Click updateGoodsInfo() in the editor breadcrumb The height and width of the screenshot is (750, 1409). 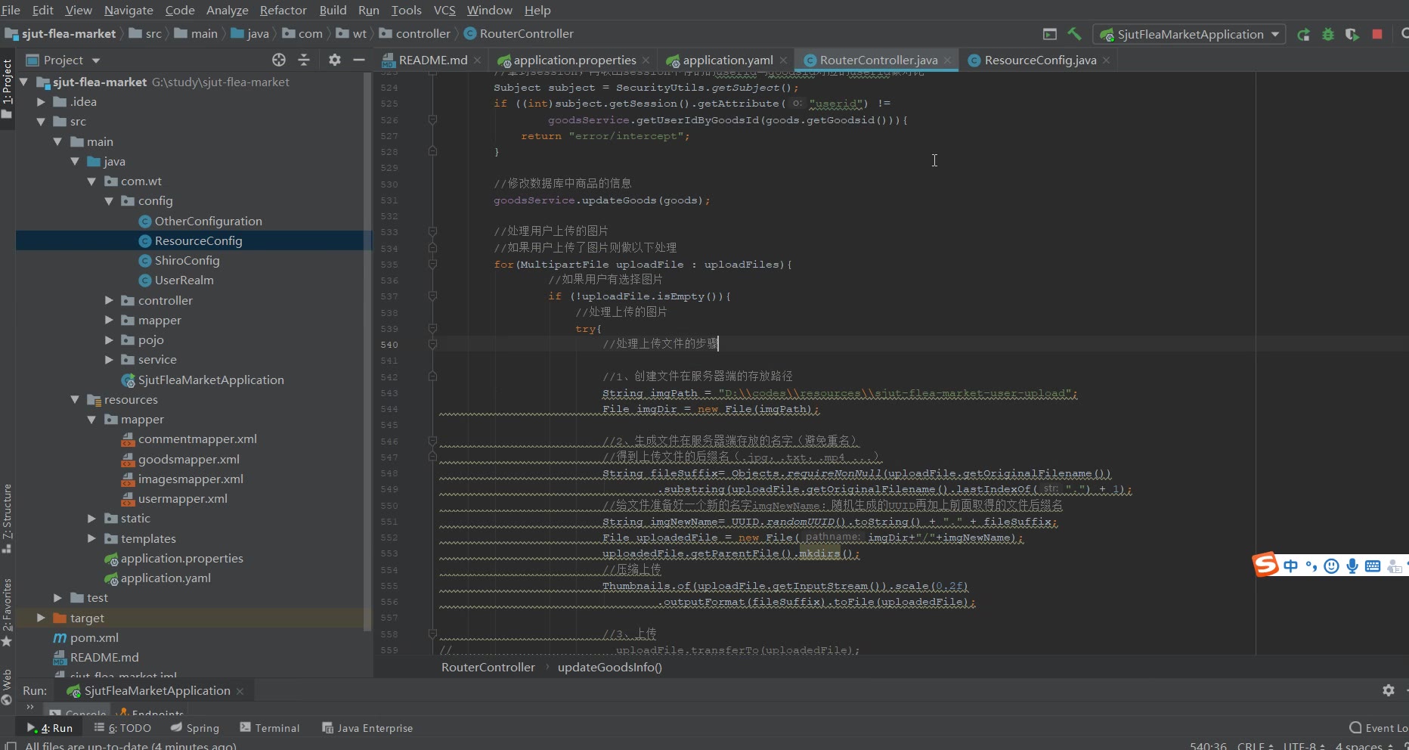[609, 667]
